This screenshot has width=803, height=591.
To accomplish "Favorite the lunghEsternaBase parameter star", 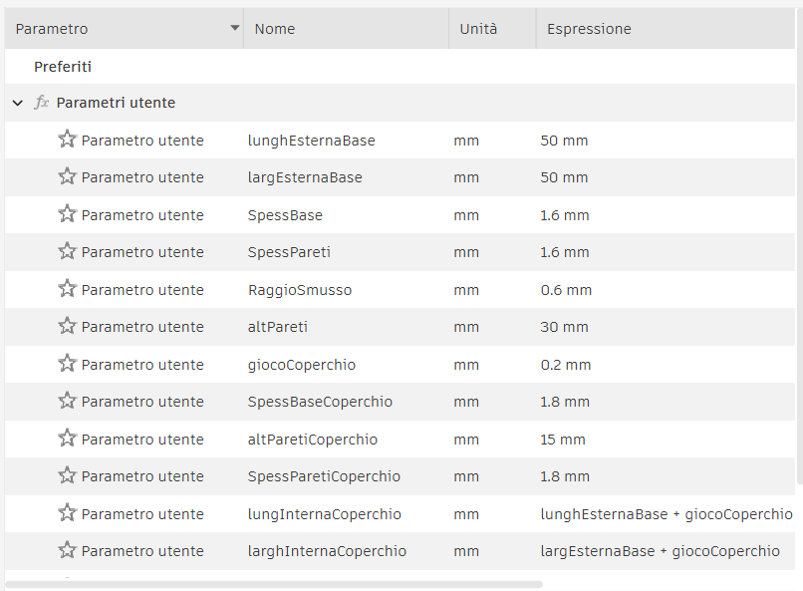I will [x=67, y=140].
